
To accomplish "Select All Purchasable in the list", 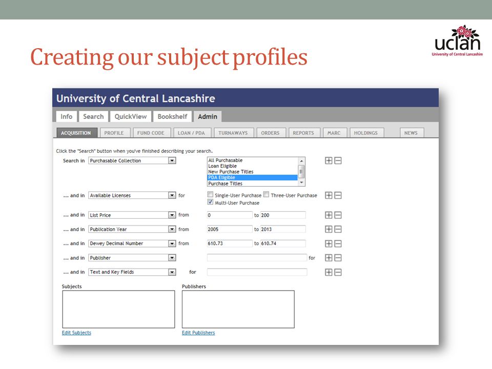I will [253, 160].
